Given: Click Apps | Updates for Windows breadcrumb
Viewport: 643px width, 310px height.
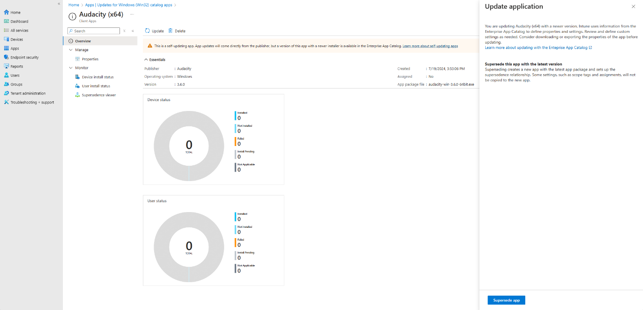Looking at the screenshot, I should (x=129, y=5).
